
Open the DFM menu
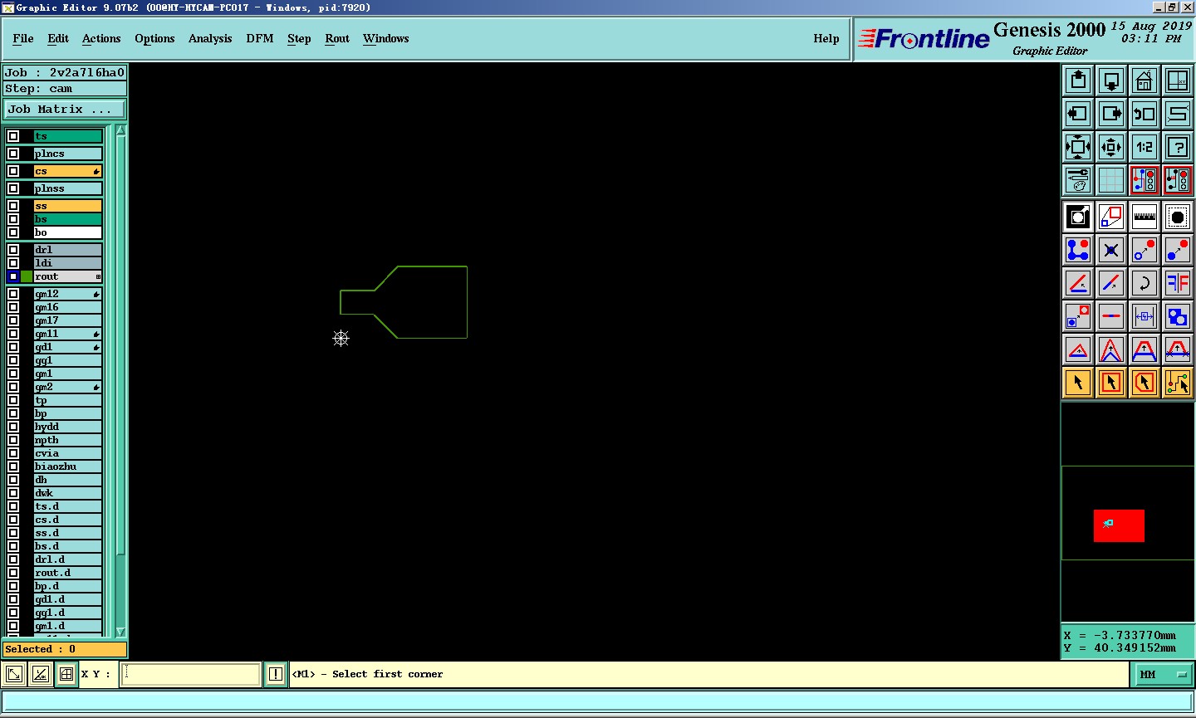pyautogui.click(x=260, y=39)
